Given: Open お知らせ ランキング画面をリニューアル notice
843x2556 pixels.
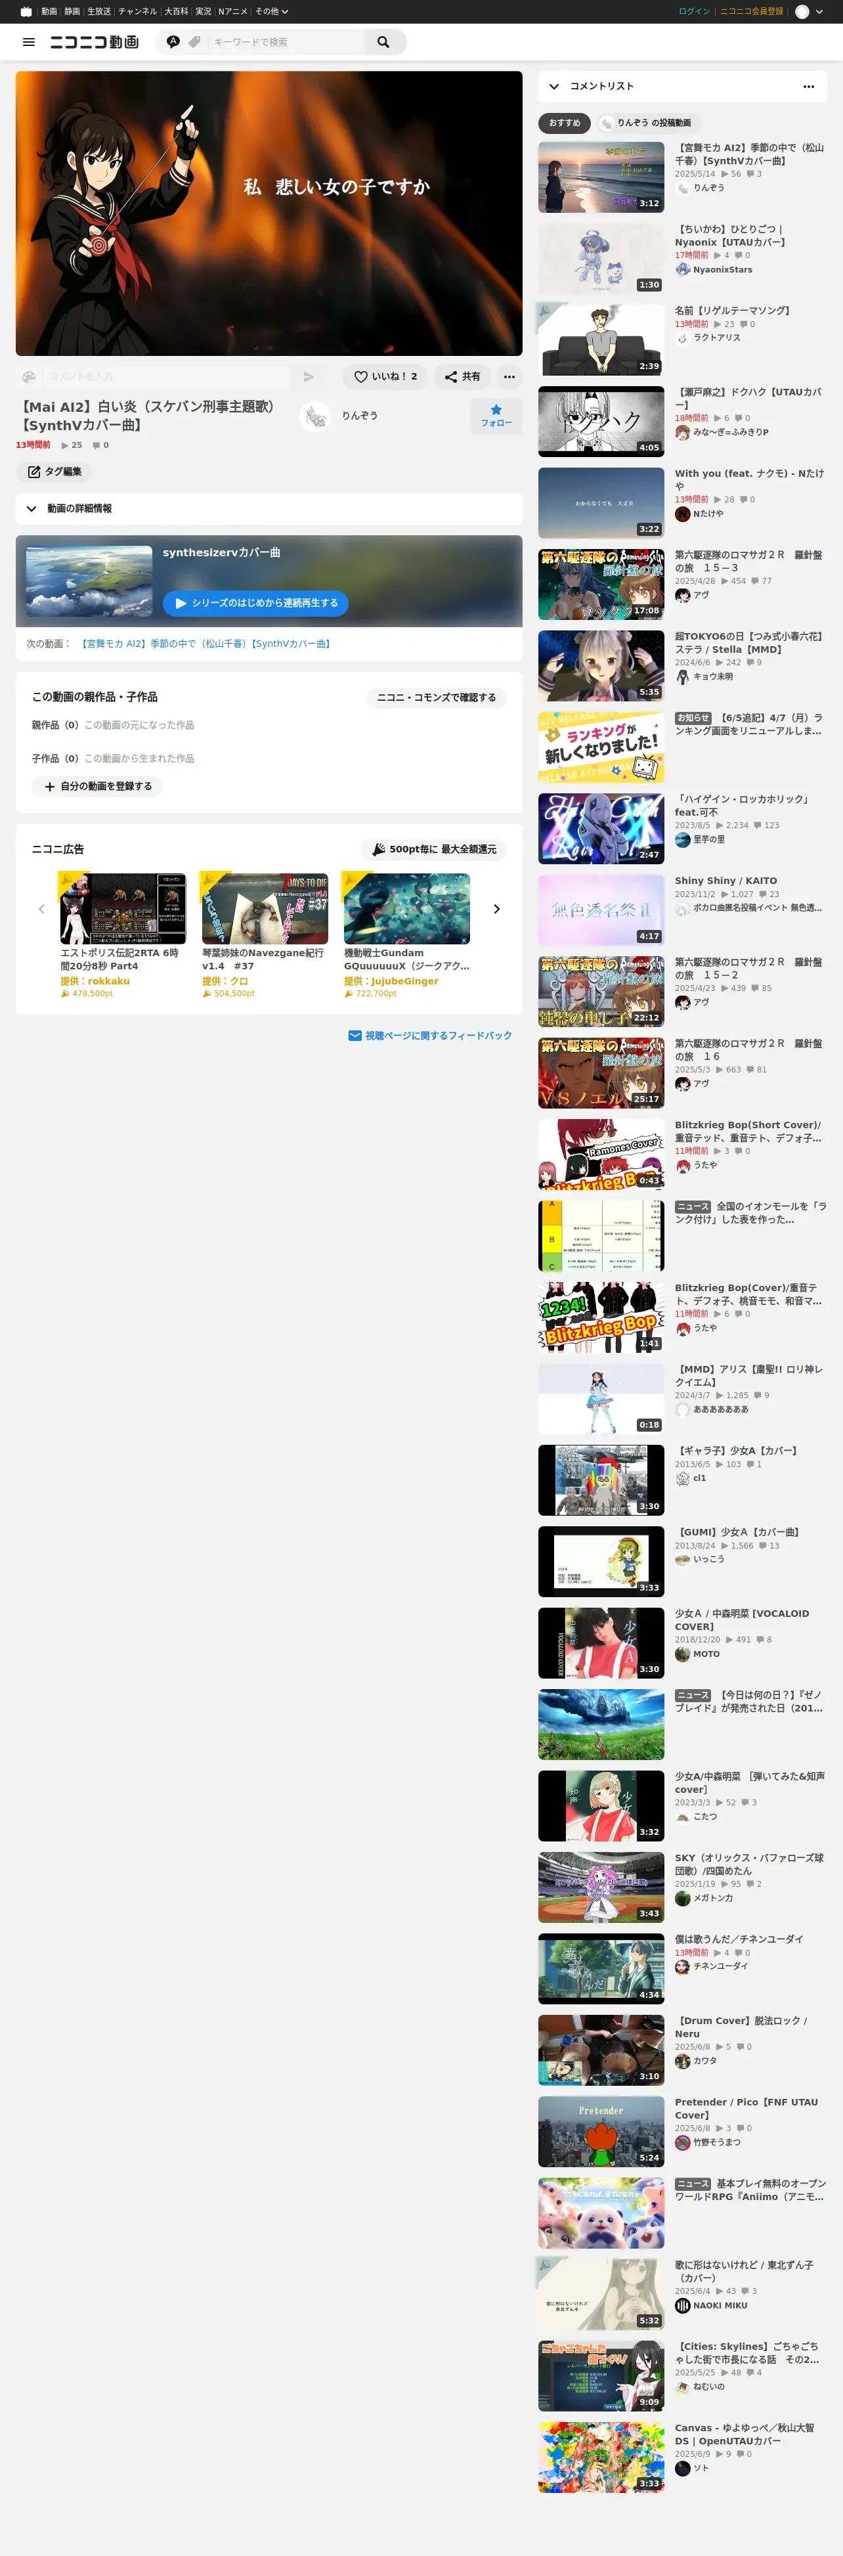Looking at the screenshot, I should 750,724.
